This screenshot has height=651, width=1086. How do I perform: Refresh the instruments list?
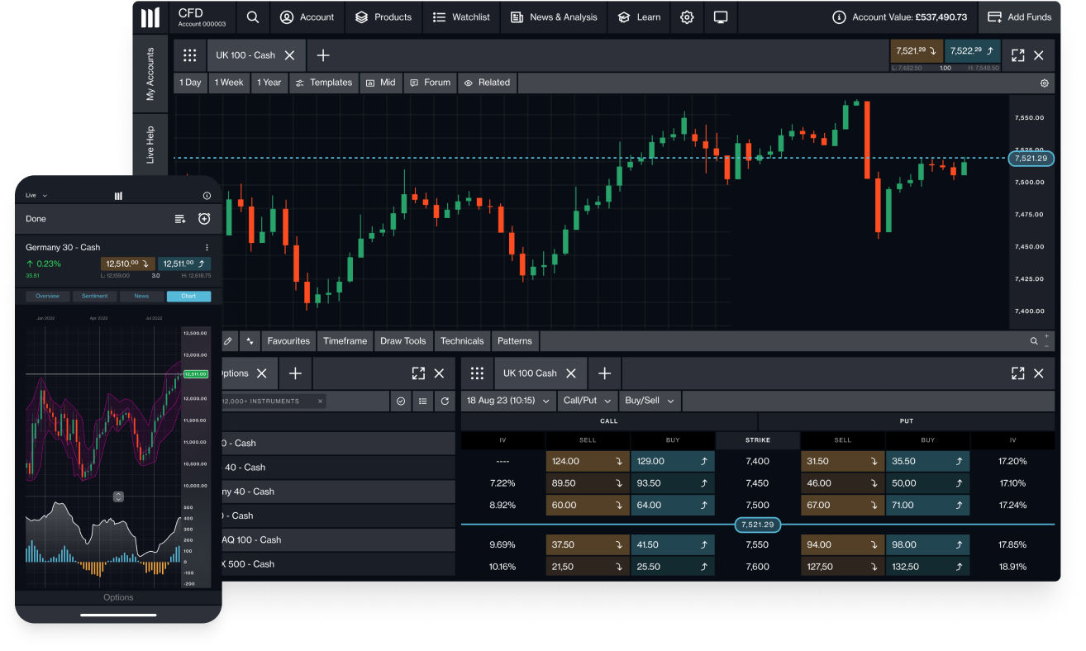pos(445,401)
